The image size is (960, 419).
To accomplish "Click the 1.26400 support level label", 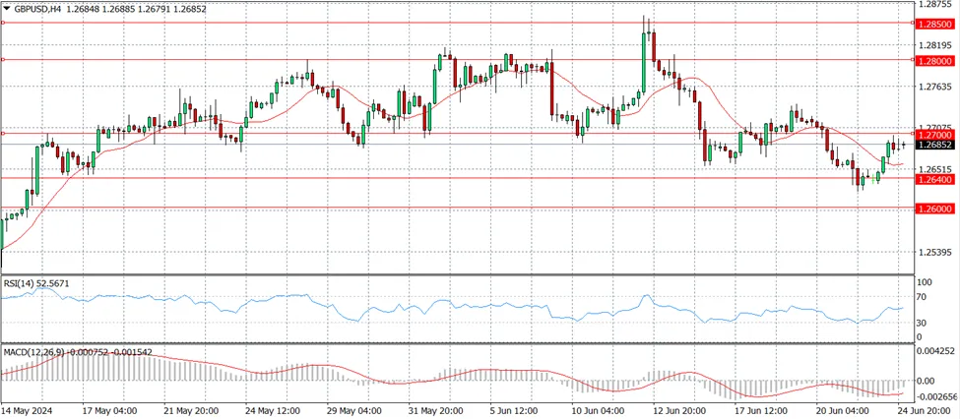I will pos(935,179).
